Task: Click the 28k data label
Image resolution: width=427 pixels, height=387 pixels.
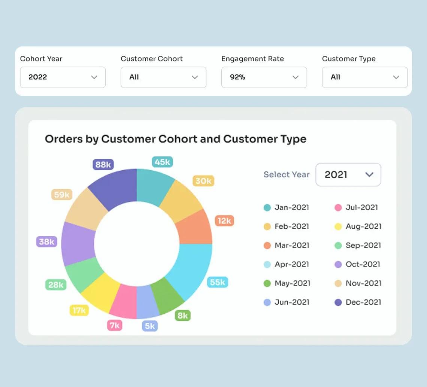Action: (x=56, y=285)
